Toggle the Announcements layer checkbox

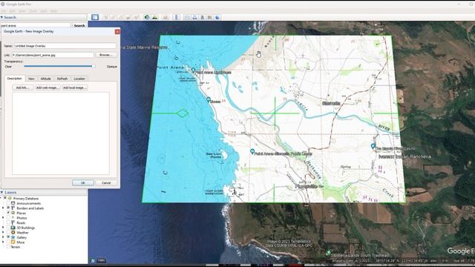(x=8, y=203)
